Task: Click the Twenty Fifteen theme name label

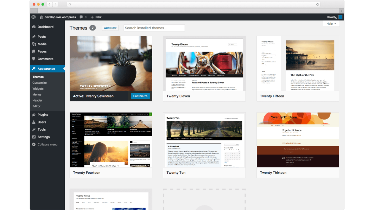Action: (x=272, y=96)
